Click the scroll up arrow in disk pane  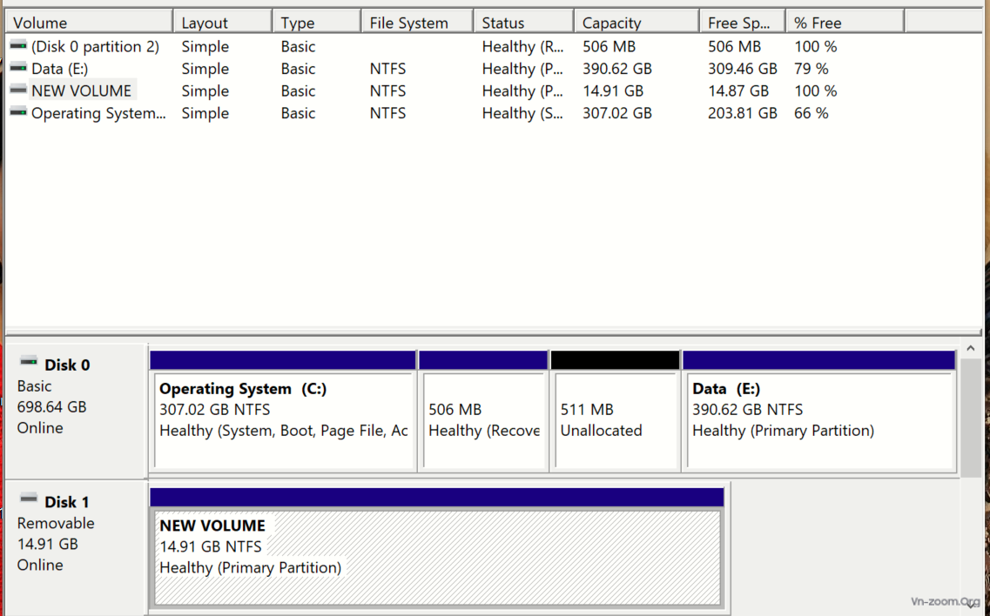click(x=971, y=349)
